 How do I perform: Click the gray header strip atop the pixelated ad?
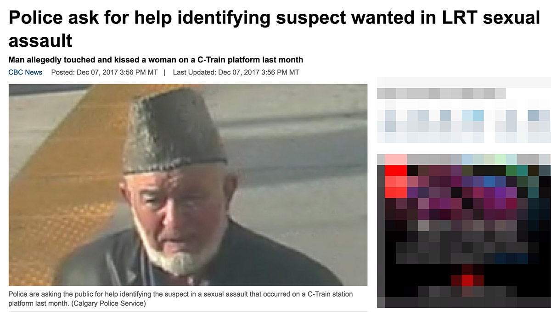click(464, 159)
